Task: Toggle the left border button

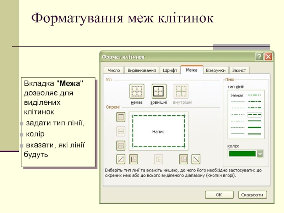Action: [133, 159]
